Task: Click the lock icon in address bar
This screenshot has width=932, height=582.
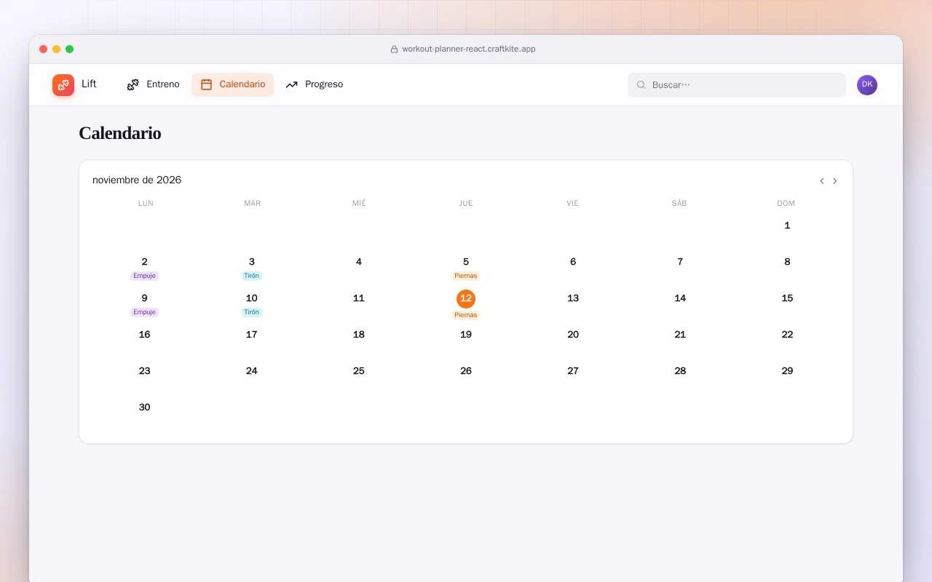Action: click(395, 49)
